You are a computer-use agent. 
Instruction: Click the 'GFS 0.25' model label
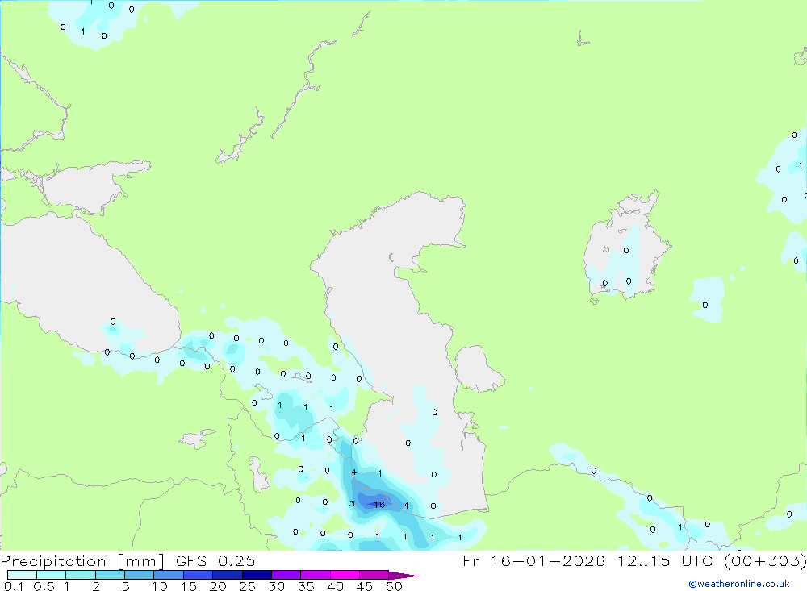coord(215,560)
